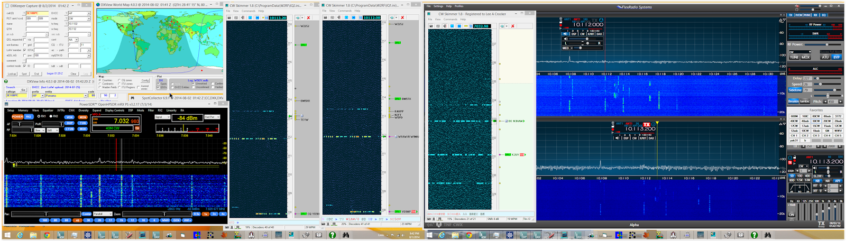This screenshot has height=241, width=846.
Task: Toggle the APF button in FlexRadio slice panel
Action: coord(838,181)
